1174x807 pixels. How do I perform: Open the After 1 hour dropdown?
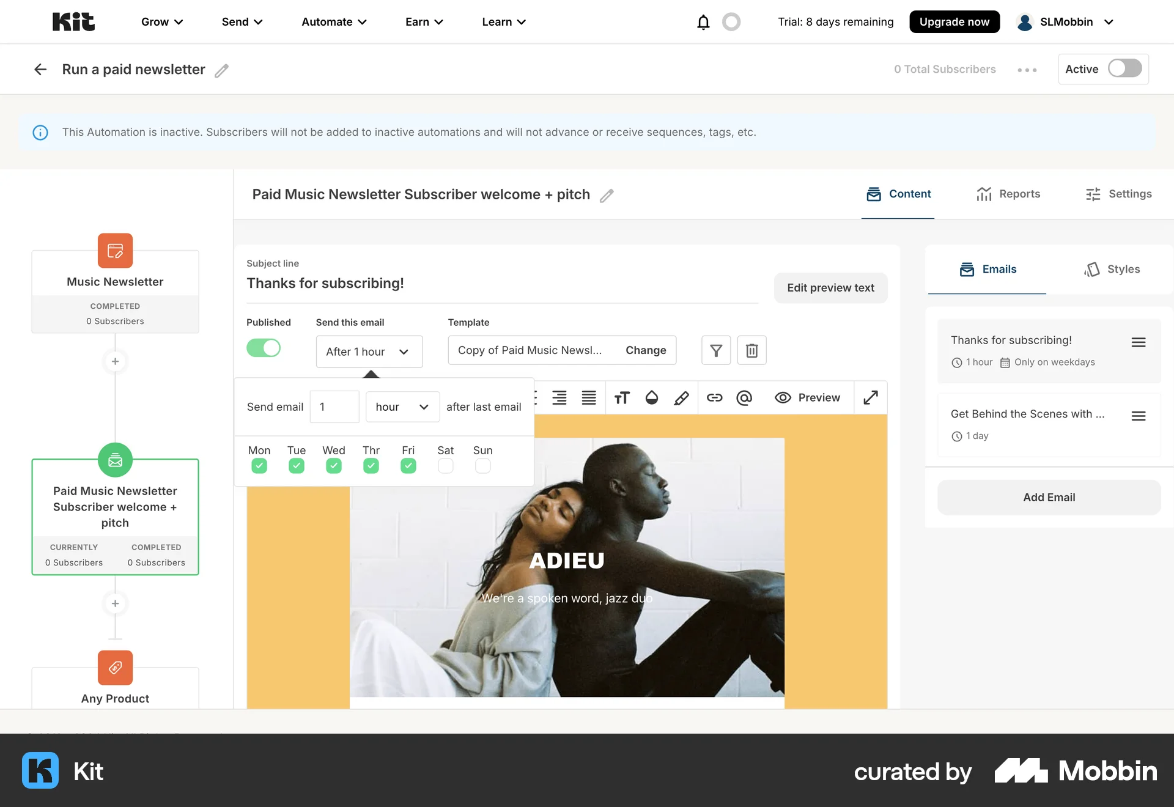(369, 352)
